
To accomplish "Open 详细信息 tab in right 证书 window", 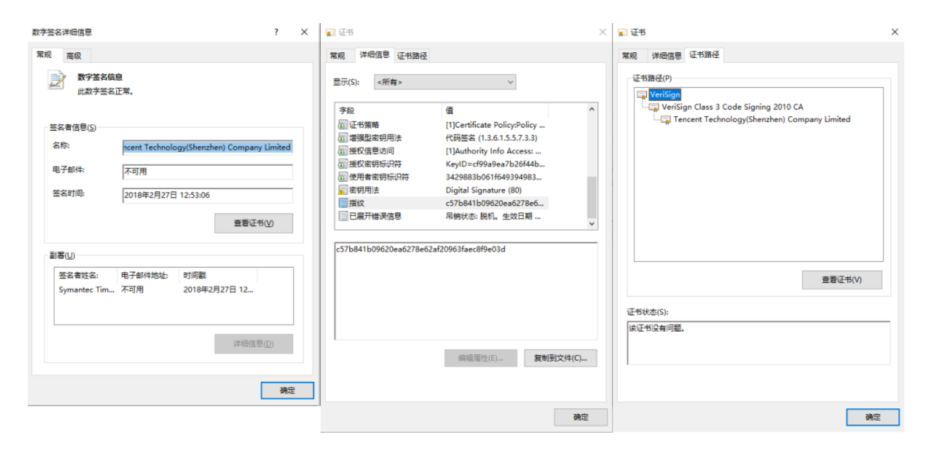I will (666, 56).
